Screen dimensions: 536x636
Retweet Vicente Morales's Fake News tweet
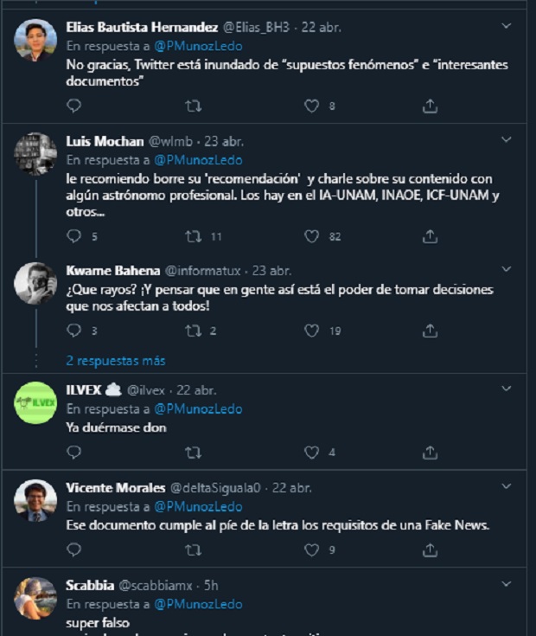194,549
